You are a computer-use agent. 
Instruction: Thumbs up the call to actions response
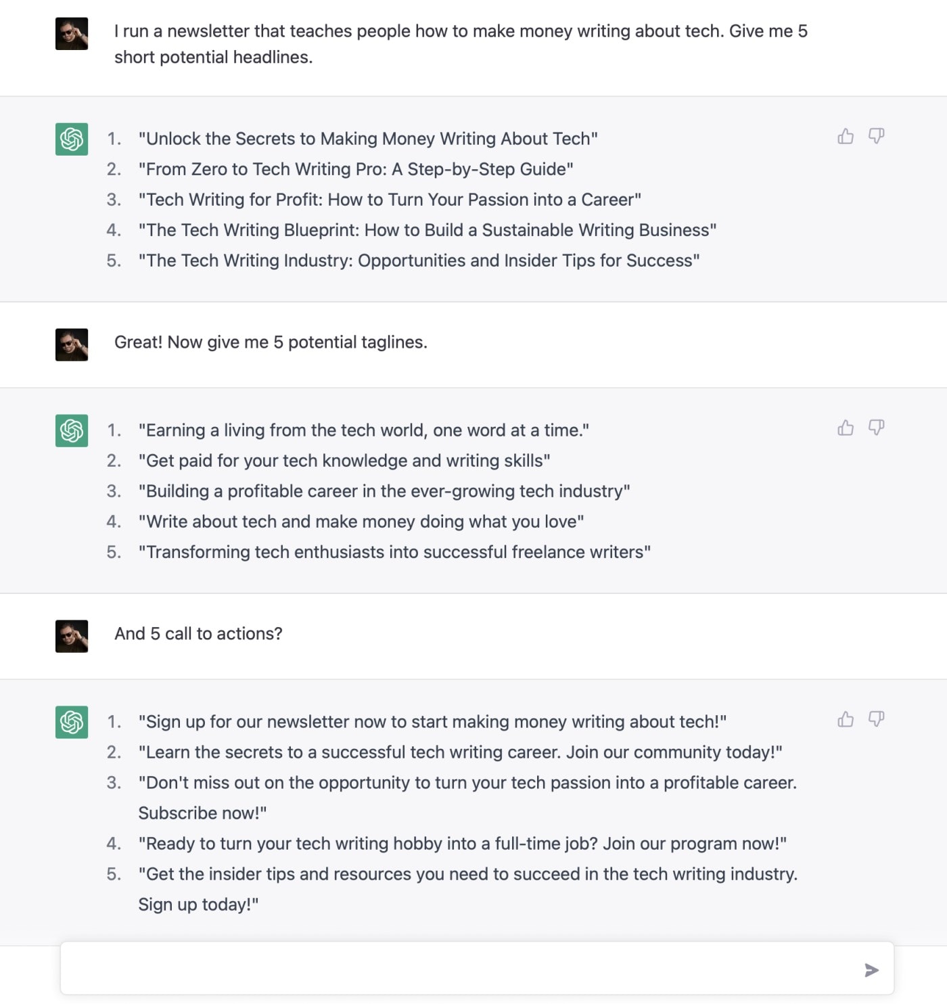846,720
